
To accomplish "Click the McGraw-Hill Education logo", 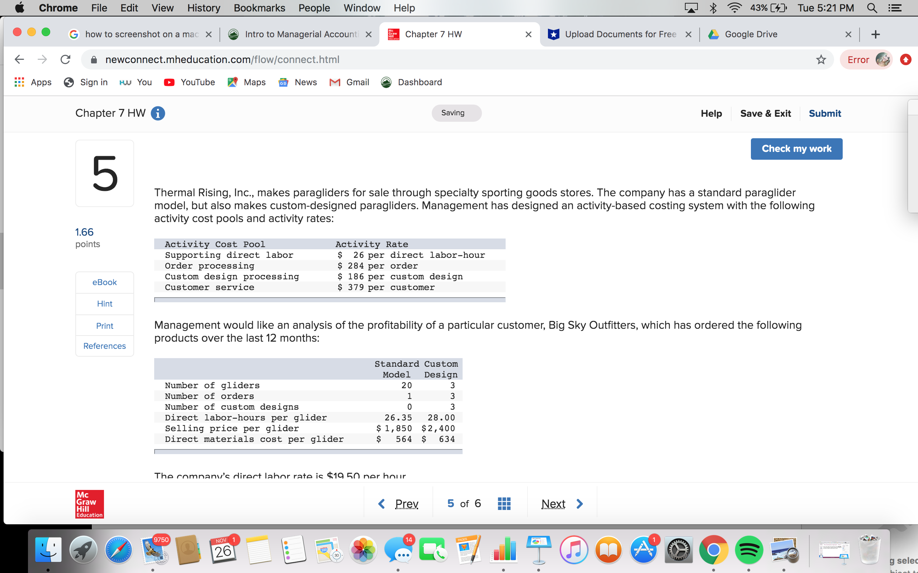I will pyautogui.click(x=89, y=504).
